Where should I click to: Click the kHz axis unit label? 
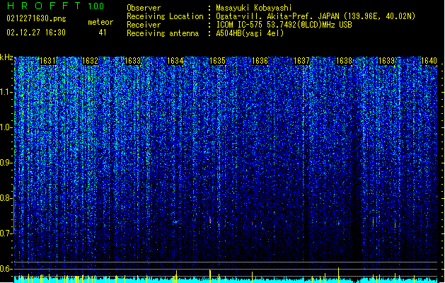(x=6, y=57)
